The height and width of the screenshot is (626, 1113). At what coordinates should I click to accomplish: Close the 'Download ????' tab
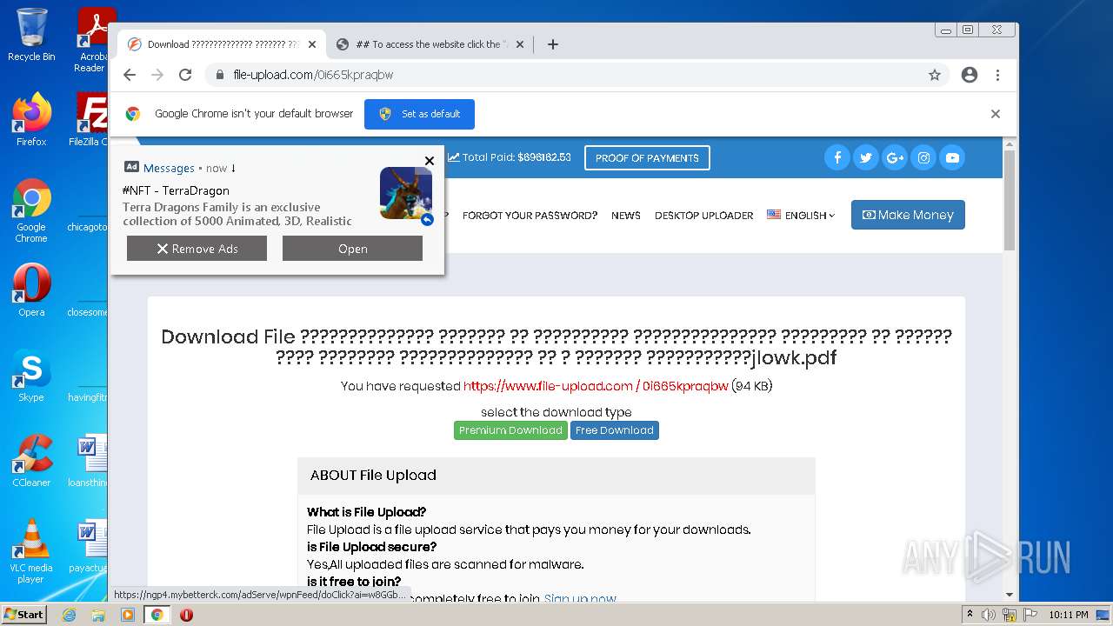312,44
